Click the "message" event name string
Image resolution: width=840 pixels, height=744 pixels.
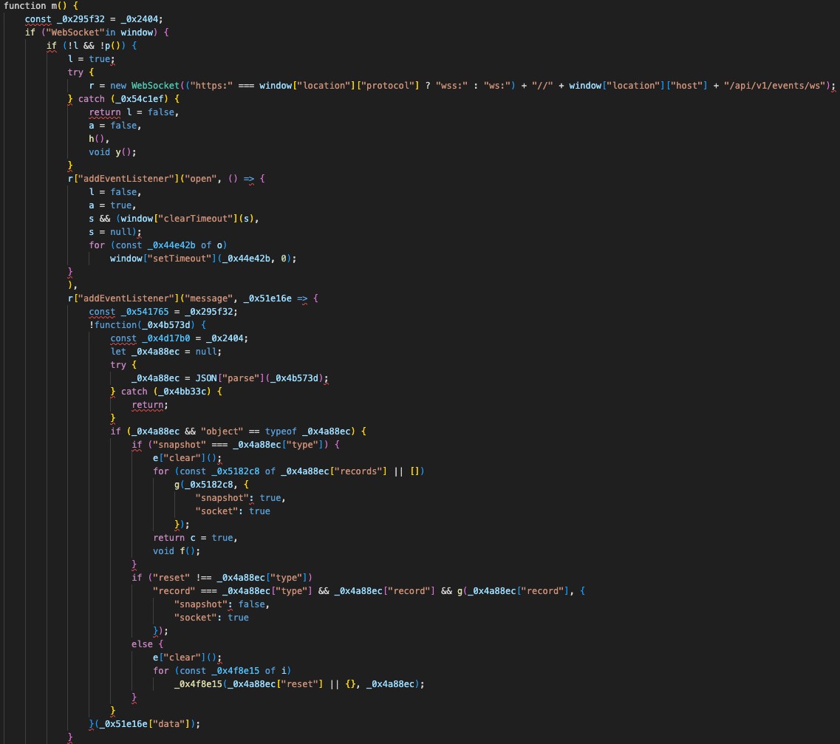[208, 298]
